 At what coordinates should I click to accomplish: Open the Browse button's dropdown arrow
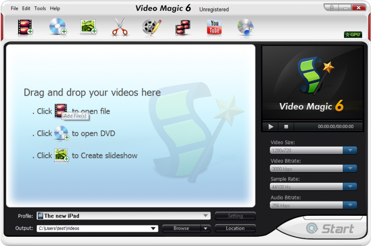pos(205,228)
